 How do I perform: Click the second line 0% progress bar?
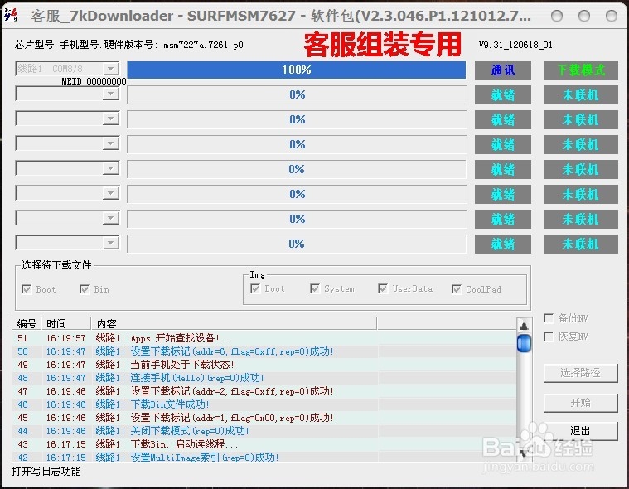click(x=297, y=94)
